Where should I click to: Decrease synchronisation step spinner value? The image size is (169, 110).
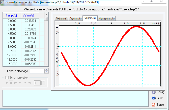pyautogui.click(x=43, y=84)
